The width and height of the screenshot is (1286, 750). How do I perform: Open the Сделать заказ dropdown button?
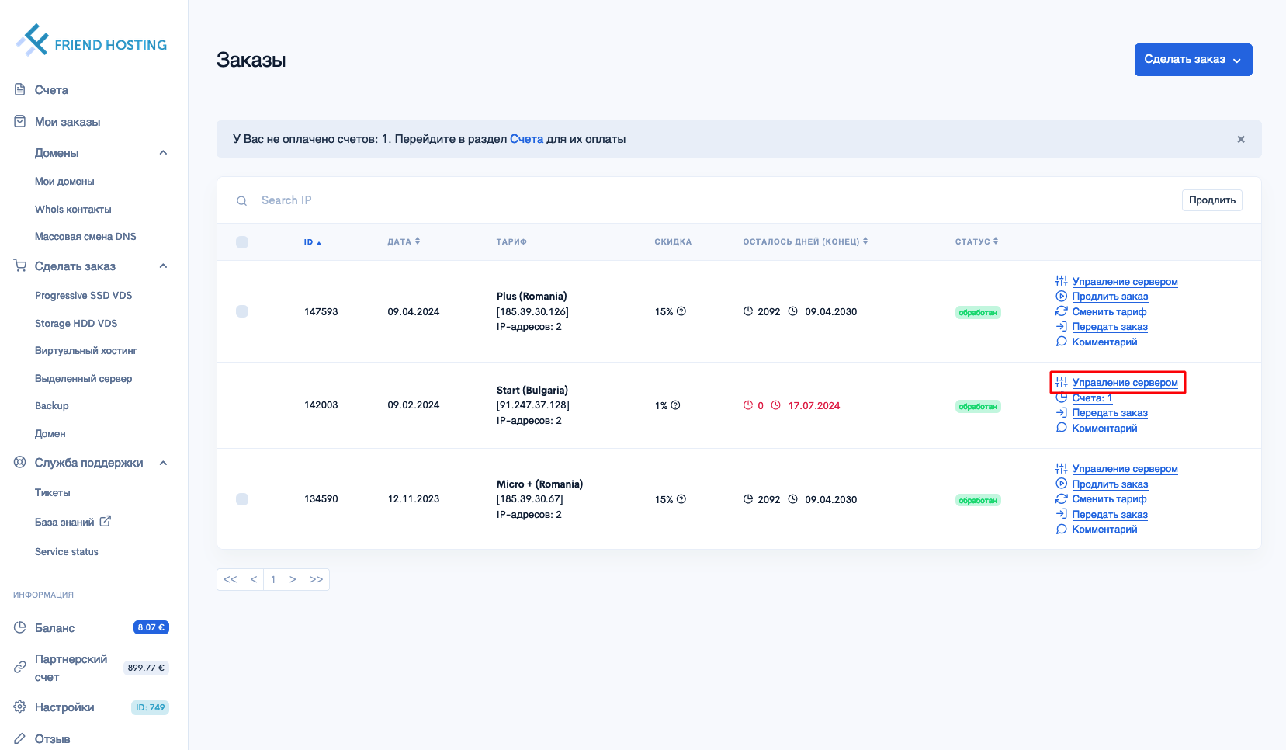pos(1193,60)
